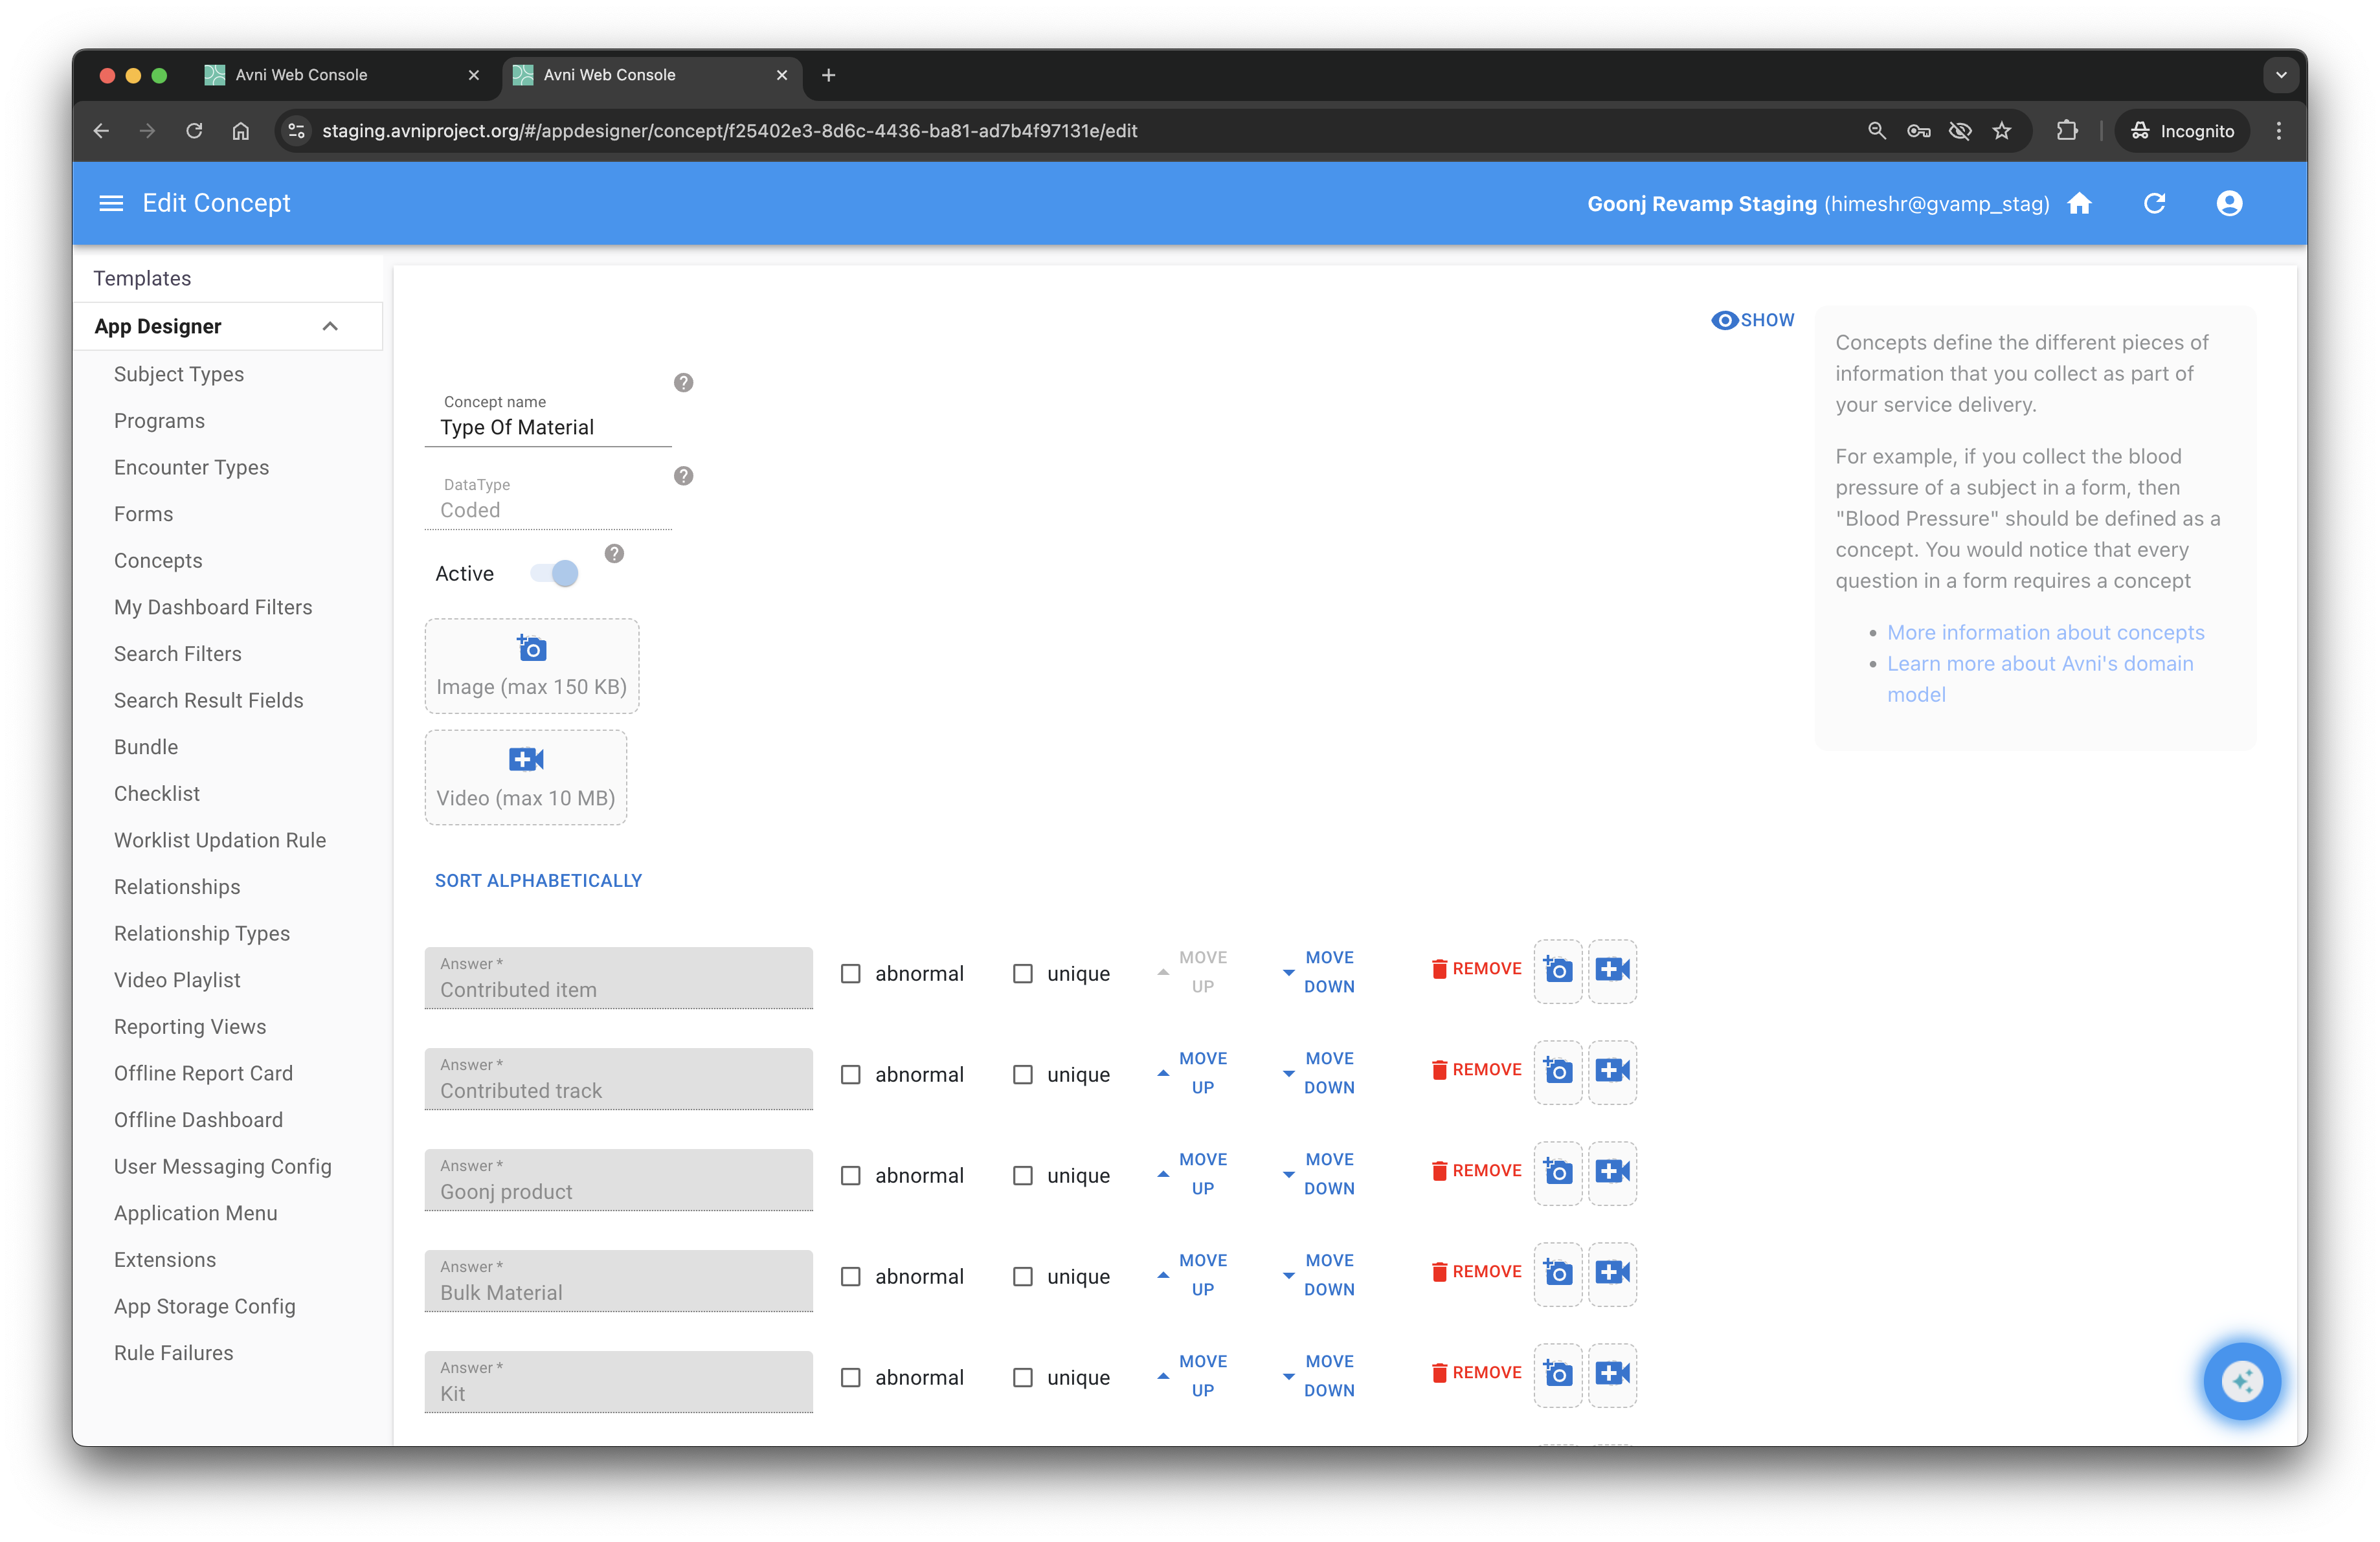Toggle the Active switch off
The image size is (2380, 1542).
coord(555,574)
